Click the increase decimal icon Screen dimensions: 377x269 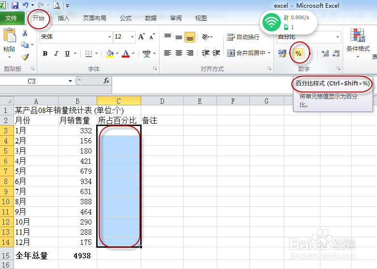coord(325,53)
